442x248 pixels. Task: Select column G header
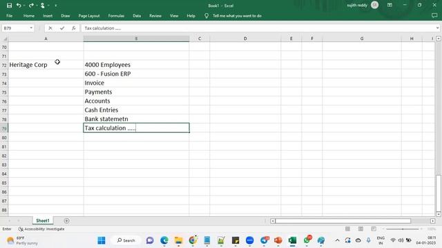point(362,39)
